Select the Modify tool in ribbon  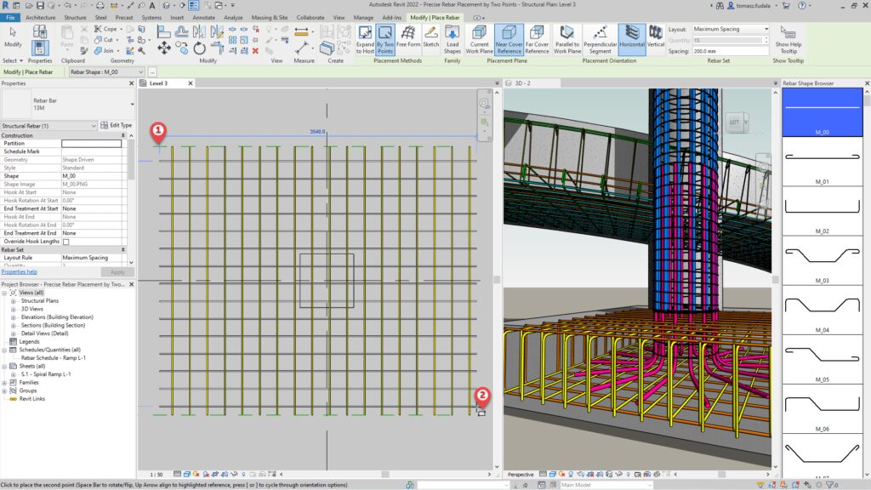click(x=13, y=37)
